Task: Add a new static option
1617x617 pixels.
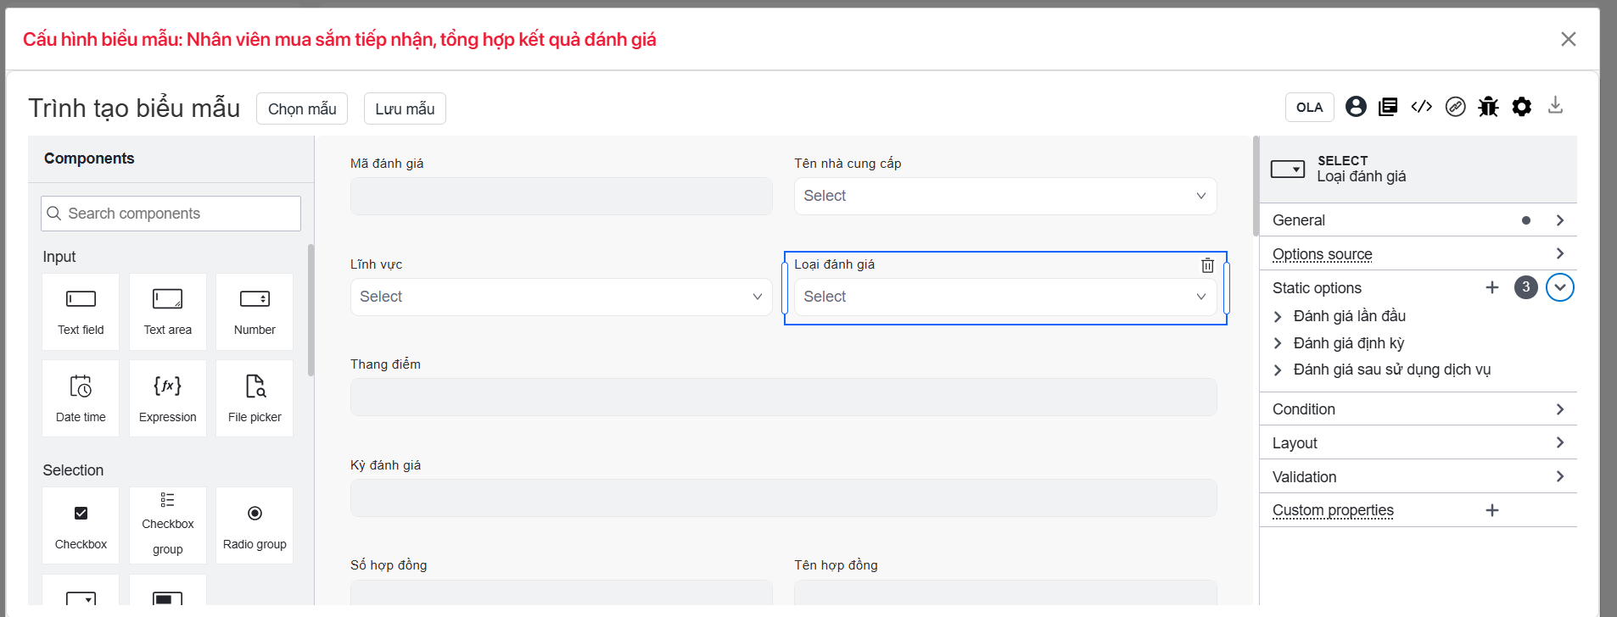Action: pos(1492,287)
